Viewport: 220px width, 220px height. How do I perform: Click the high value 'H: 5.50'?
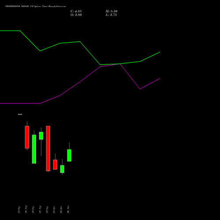click(x=111, y=11)
